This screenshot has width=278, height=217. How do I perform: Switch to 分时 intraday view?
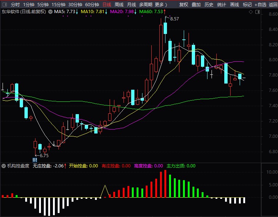tap(15, 5)
